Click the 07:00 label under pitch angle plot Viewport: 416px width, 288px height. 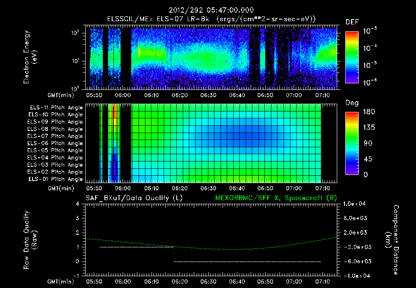[x=294, y=188]
